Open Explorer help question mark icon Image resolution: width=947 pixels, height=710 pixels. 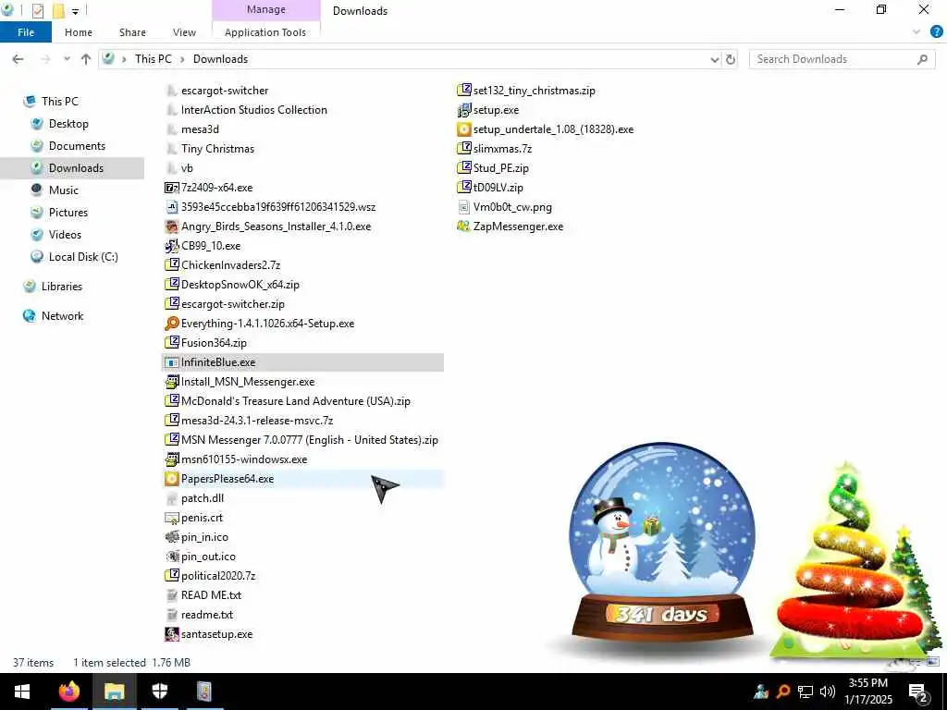936,32
